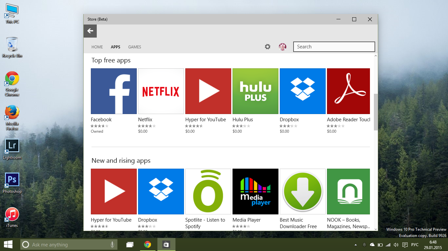Click the Media Player app name text
Viewport: 448px width, 251px height.
[247, 220]
